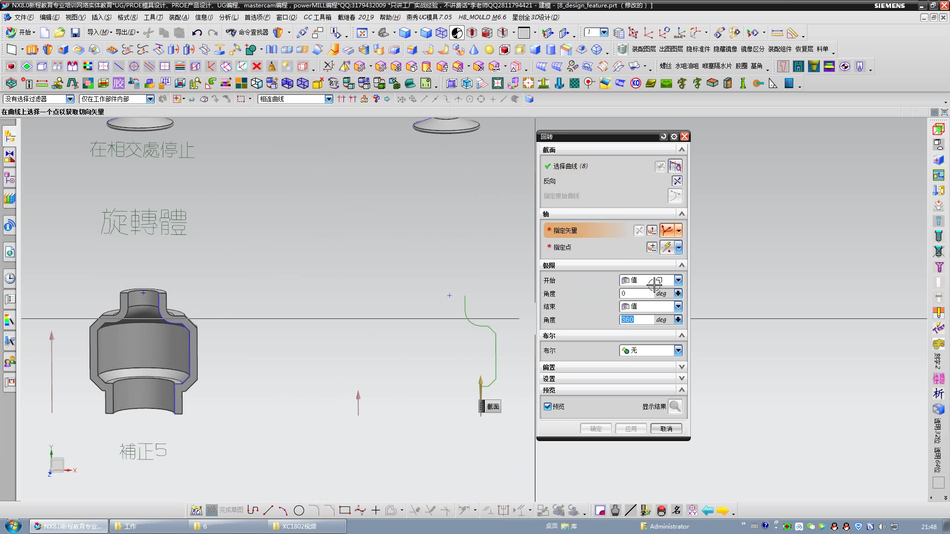The height and width of the screenshot is (534, 950).
Task: Click the 装配图层 toolbar button
Action: (644, 49)
